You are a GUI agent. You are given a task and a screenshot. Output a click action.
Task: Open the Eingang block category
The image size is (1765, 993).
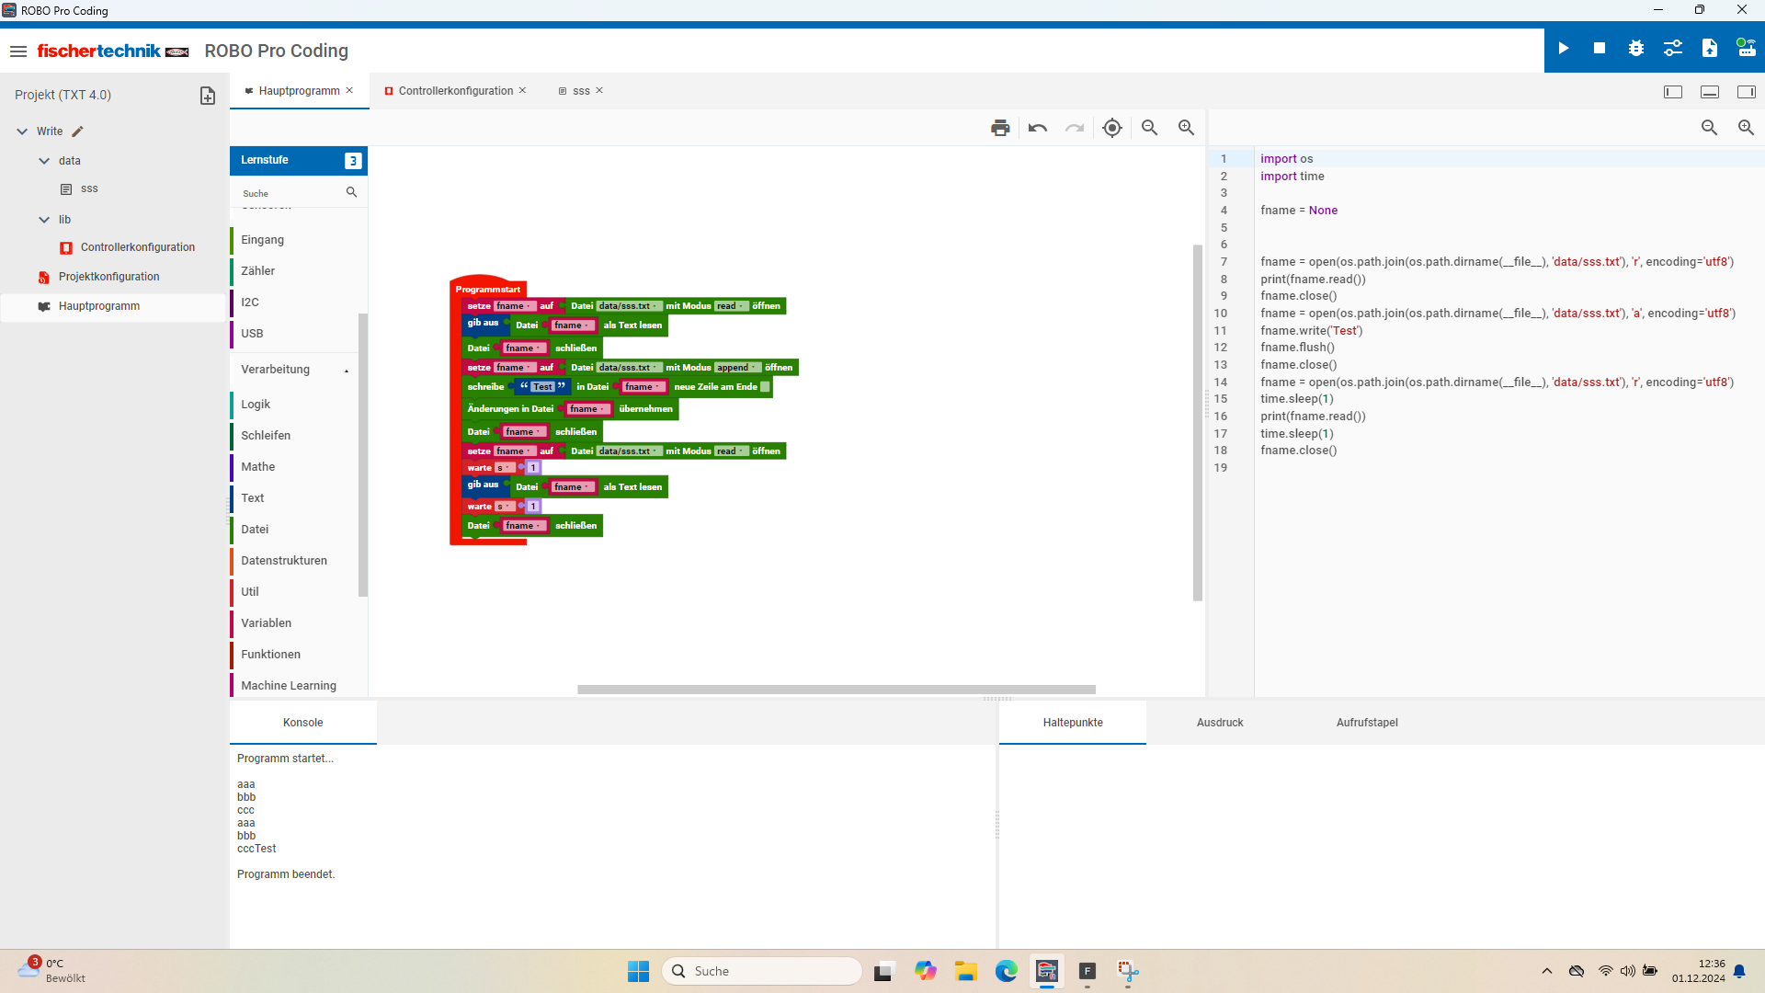point(294,240)
